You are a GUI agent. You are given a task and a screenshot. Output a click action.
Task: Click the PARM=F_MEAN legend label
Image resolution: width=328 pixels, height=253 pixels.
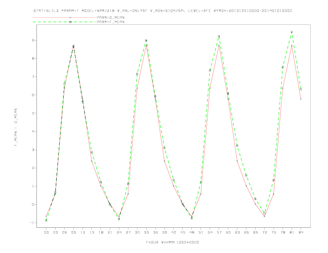(x=111, y=22)
